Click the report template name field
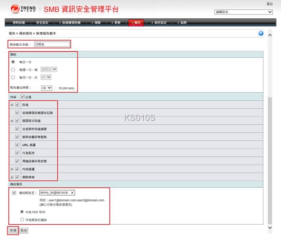 [52, 44]
